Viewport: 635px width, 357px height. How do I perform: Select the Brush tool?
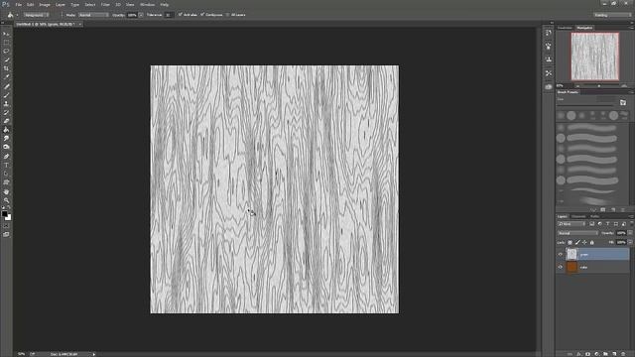(x=6, y=95)
